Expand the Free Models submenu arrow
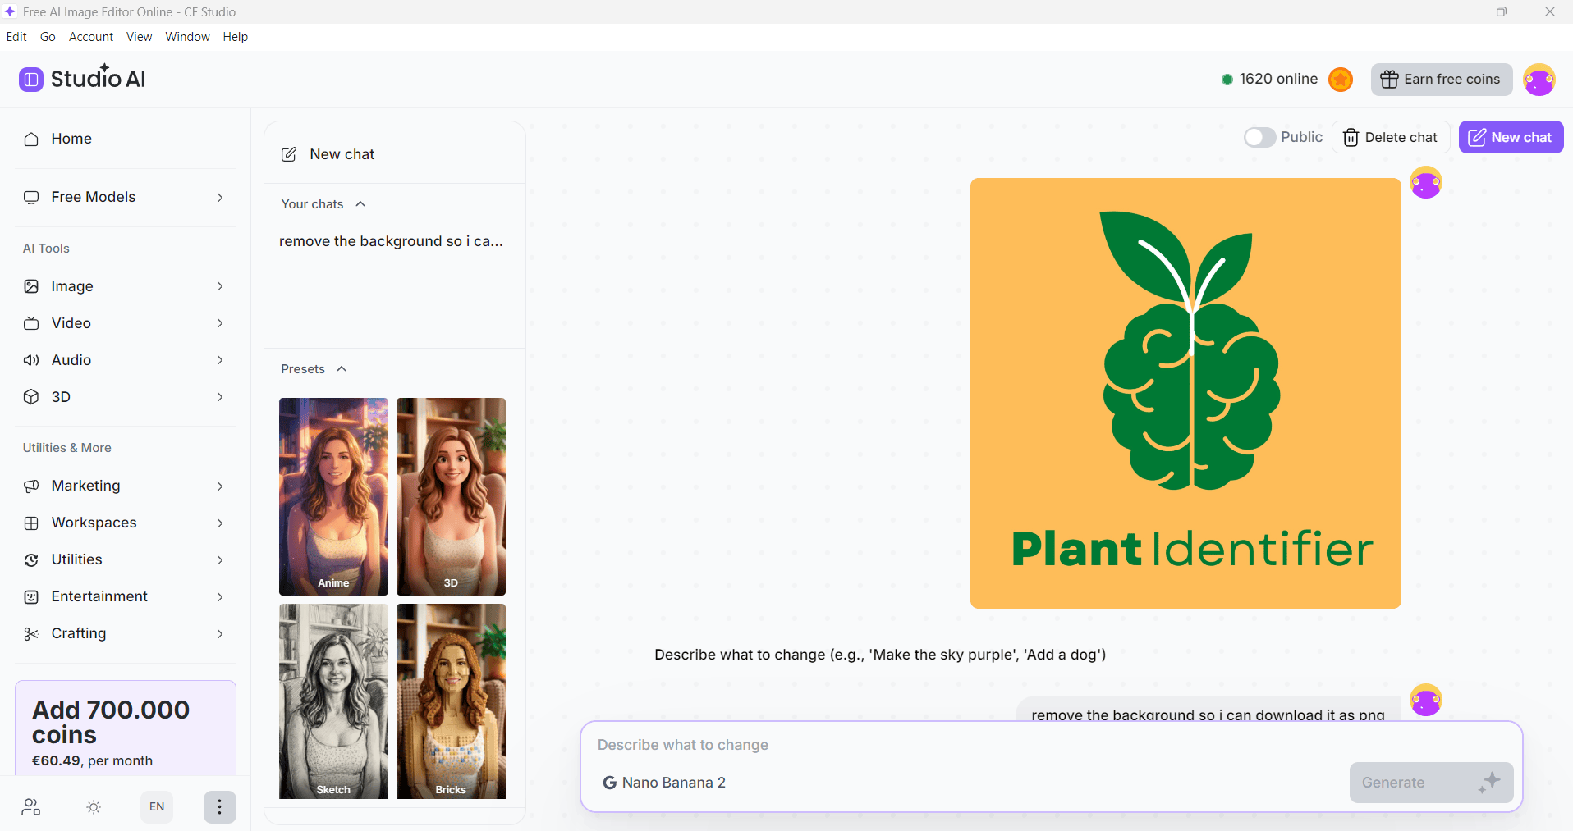 [220, 198]
